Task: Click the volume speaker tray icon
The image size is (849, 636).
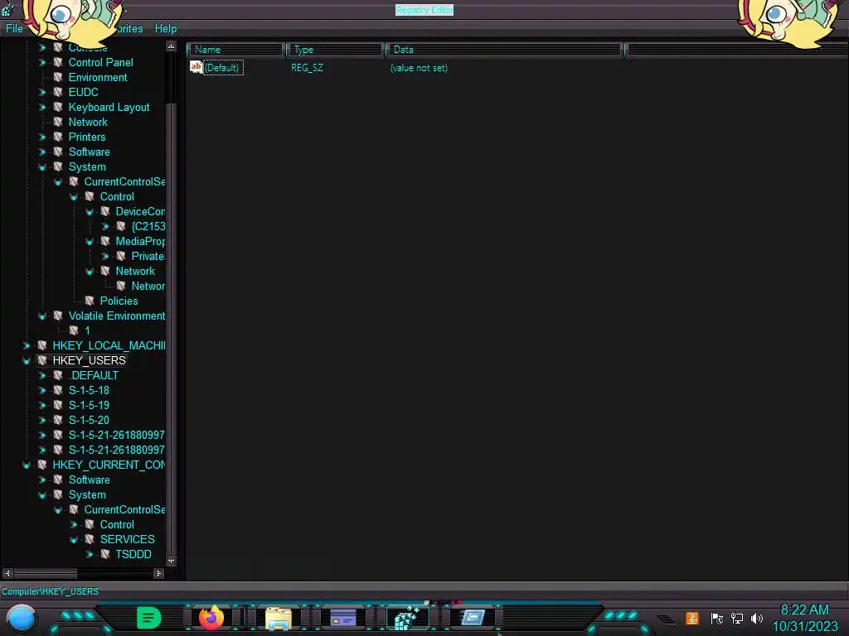Action: coord(757,618)
